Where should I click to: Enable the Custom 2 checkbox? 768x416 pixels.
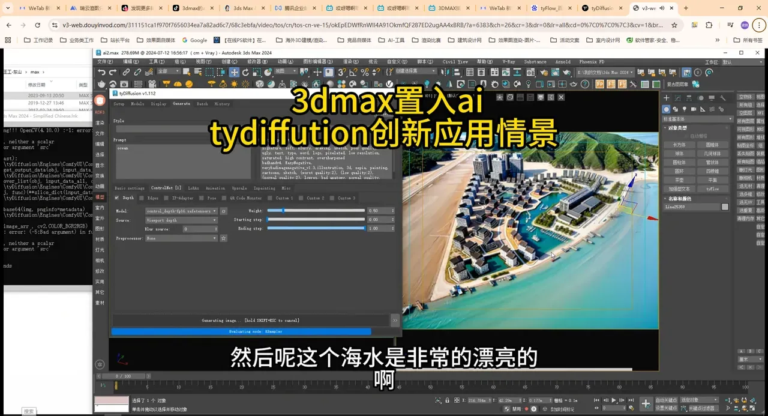pos(301,197)
